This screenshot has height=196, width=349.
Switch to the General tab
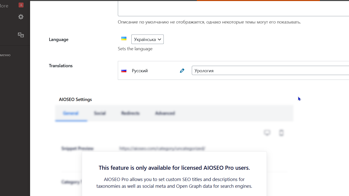(71, 113)
